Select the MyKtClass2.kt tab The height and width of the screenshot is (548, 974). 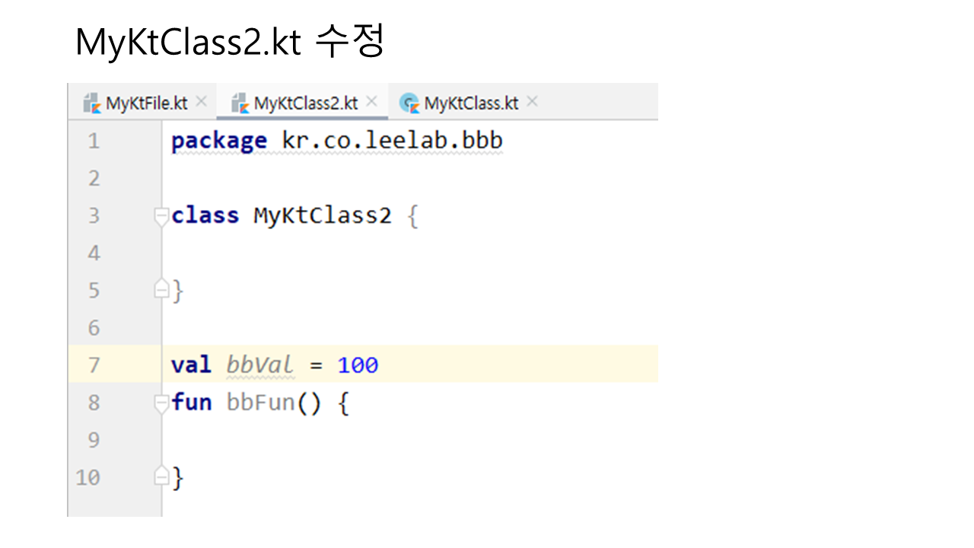click(305, 104)
